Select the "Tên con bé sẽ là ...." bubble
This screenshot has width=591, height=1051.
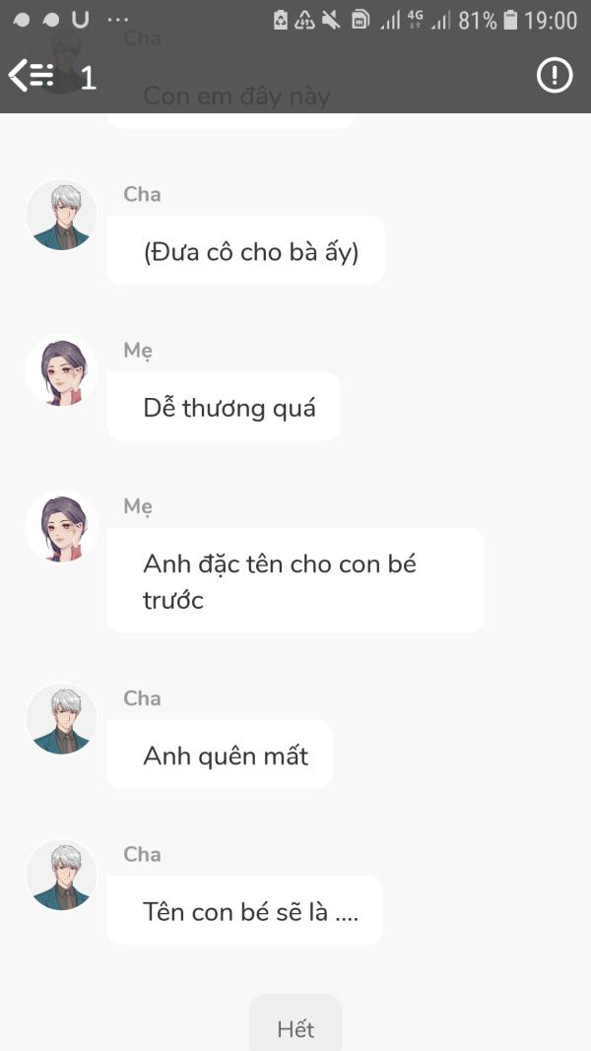point(244,910)
